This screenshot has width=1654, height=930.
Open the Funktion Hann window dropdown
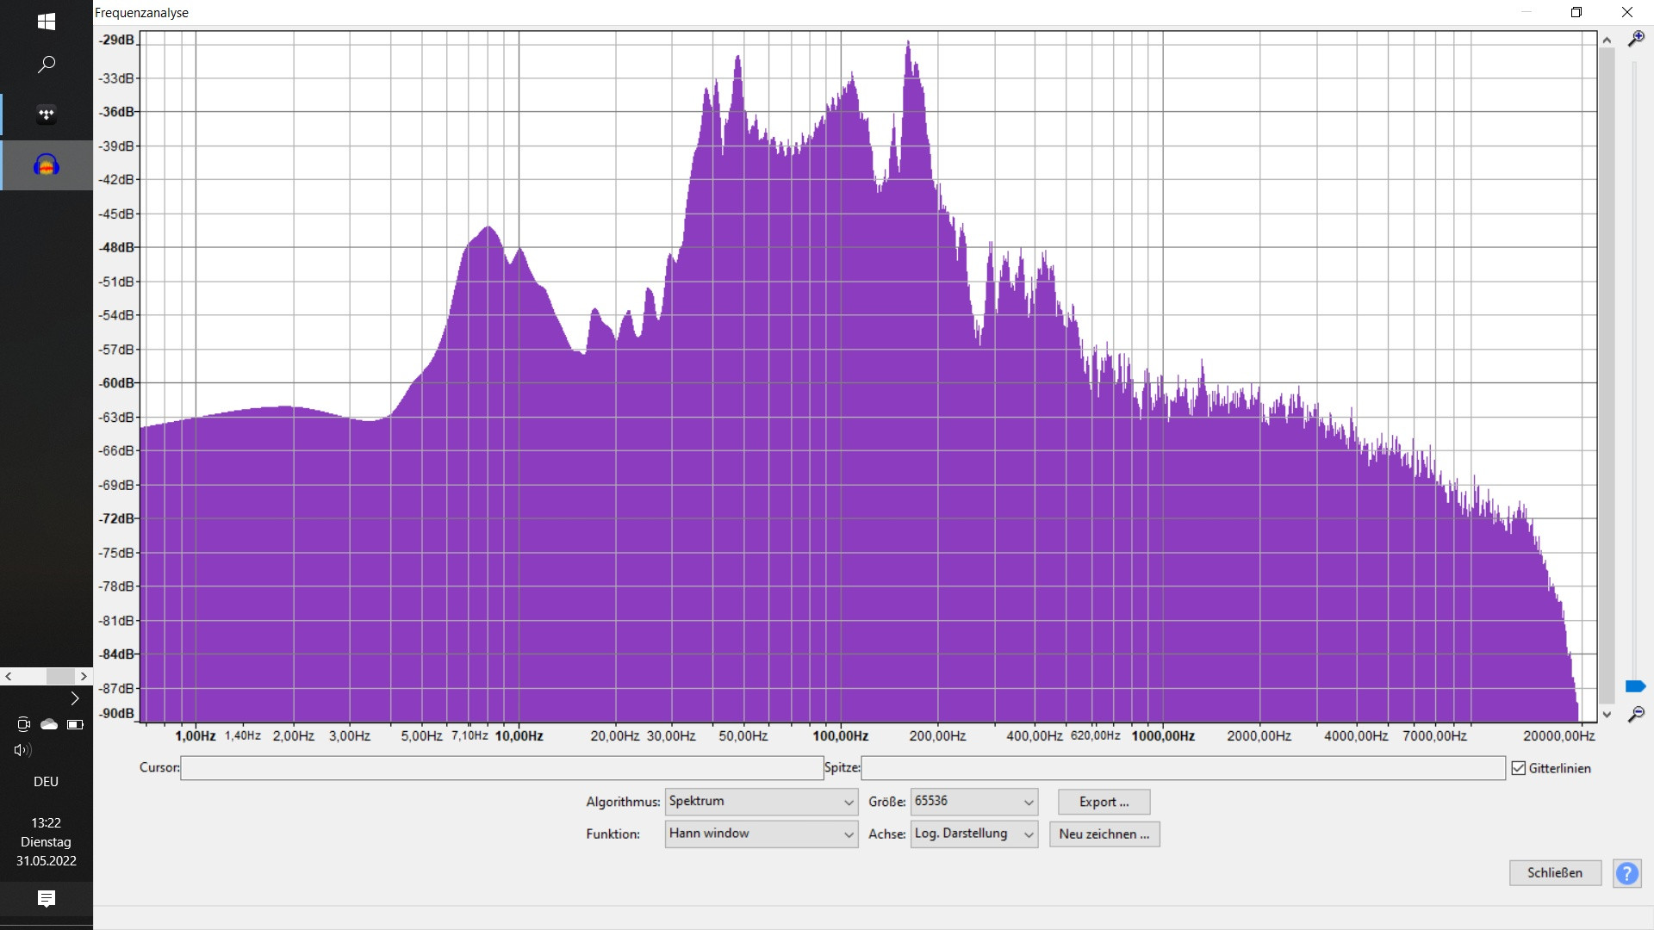[761, 834]
